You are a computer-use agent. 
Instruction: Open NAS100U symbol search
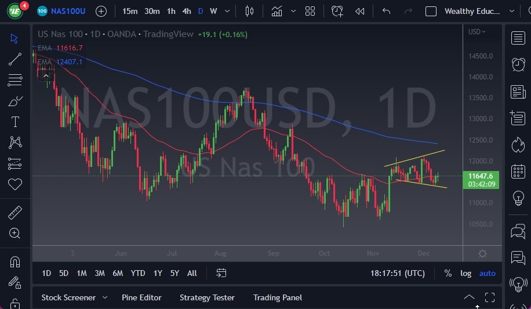coord(61,11)
